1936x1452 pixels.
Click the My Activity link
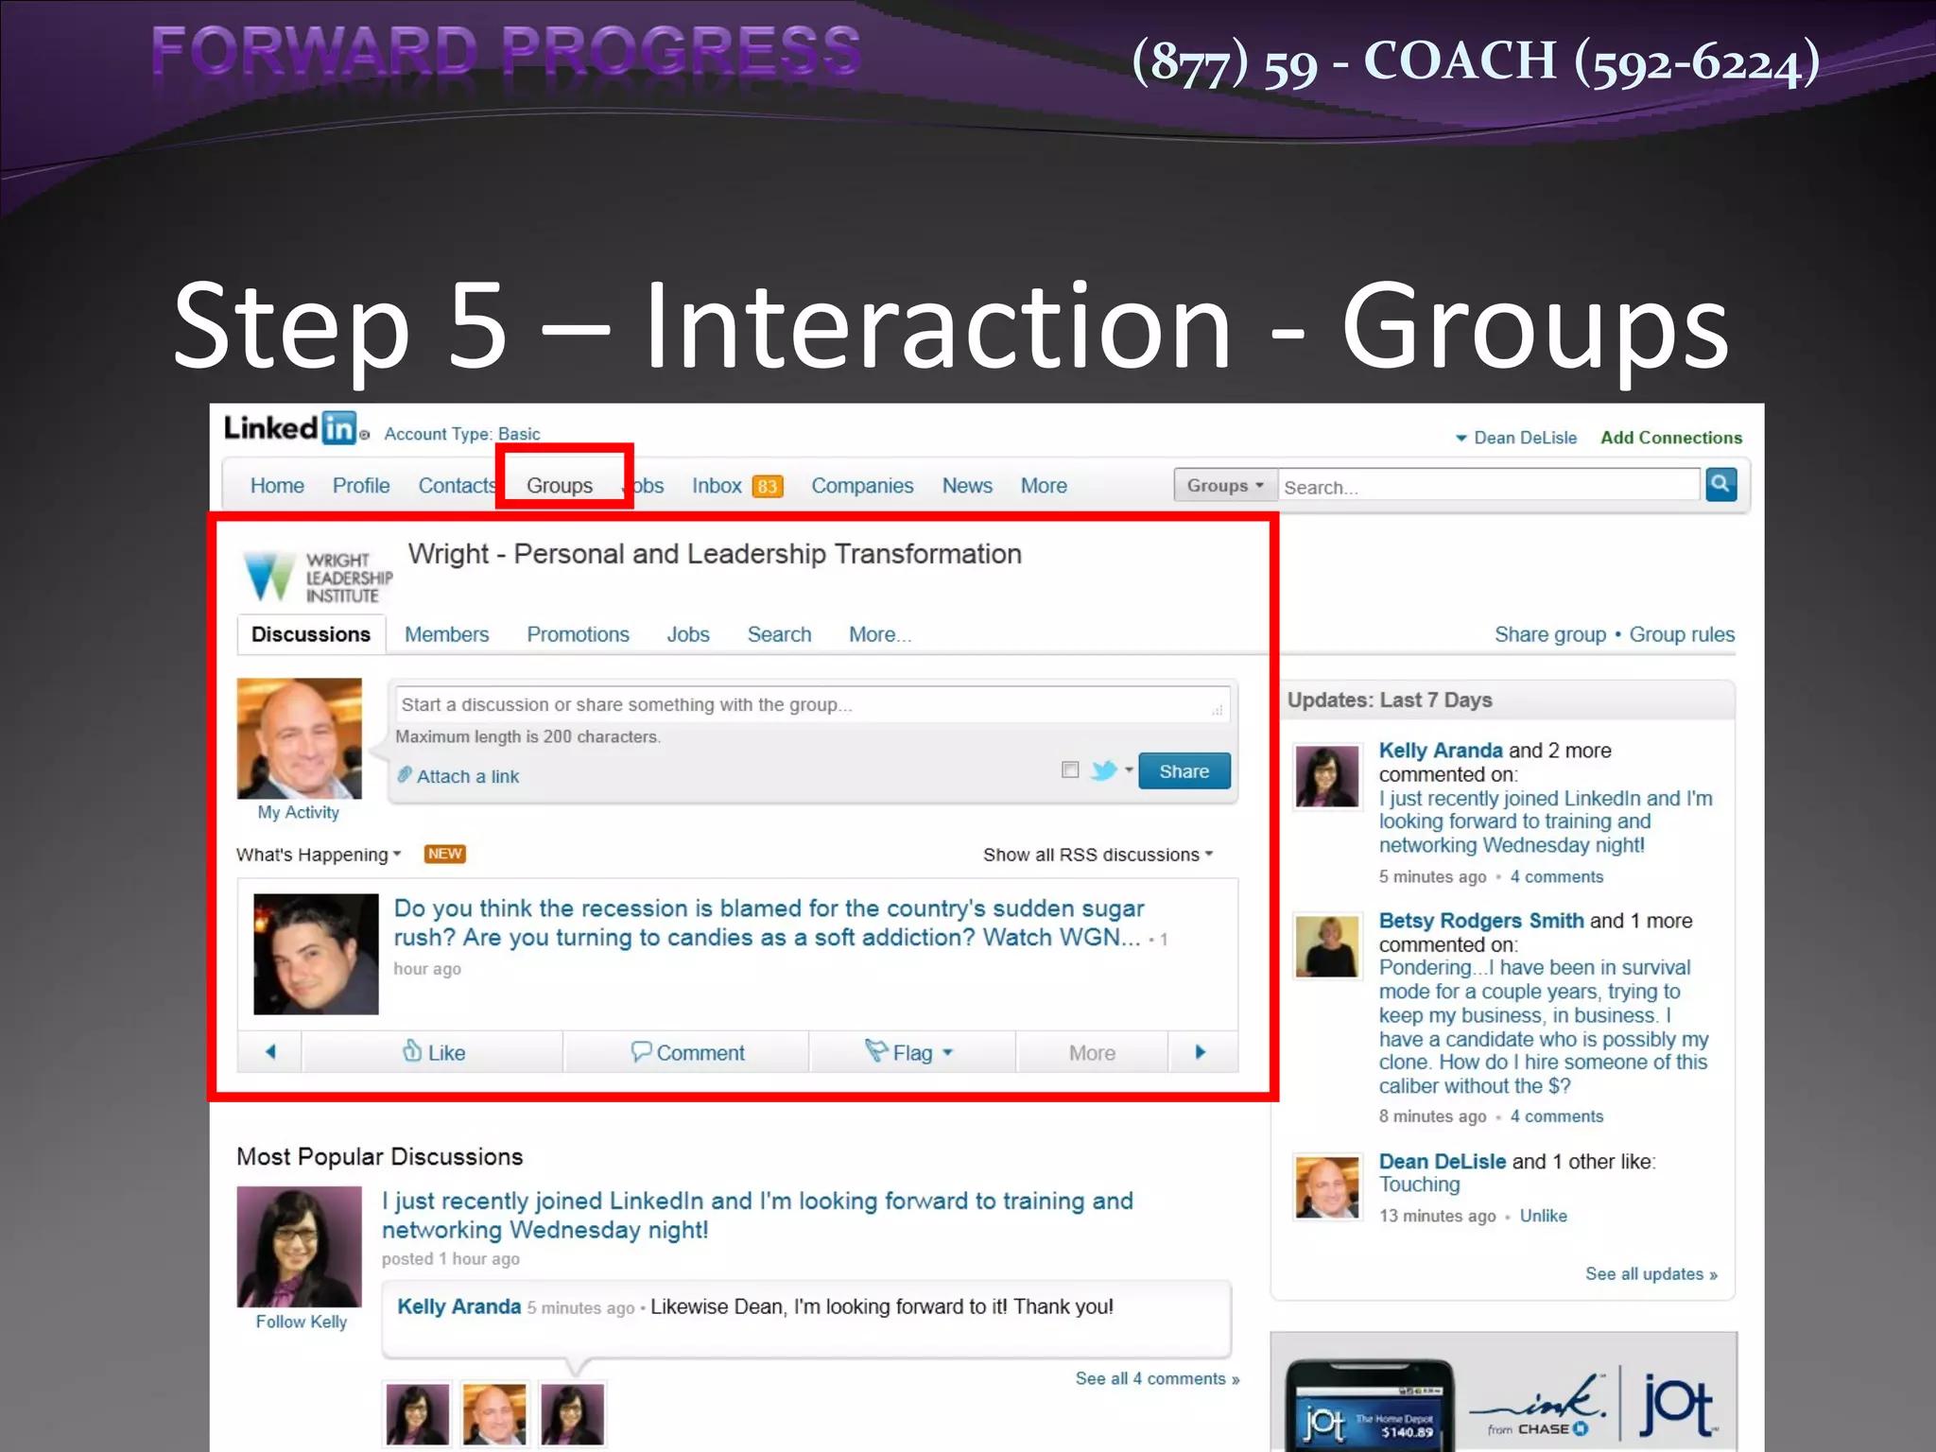298,812
